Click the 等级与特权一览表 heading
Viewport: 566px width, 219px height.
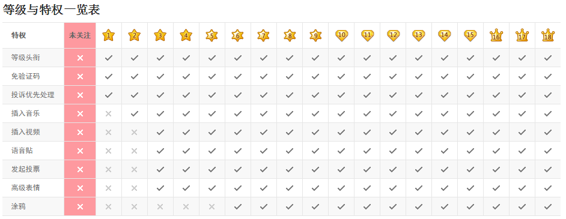[51, 10]
